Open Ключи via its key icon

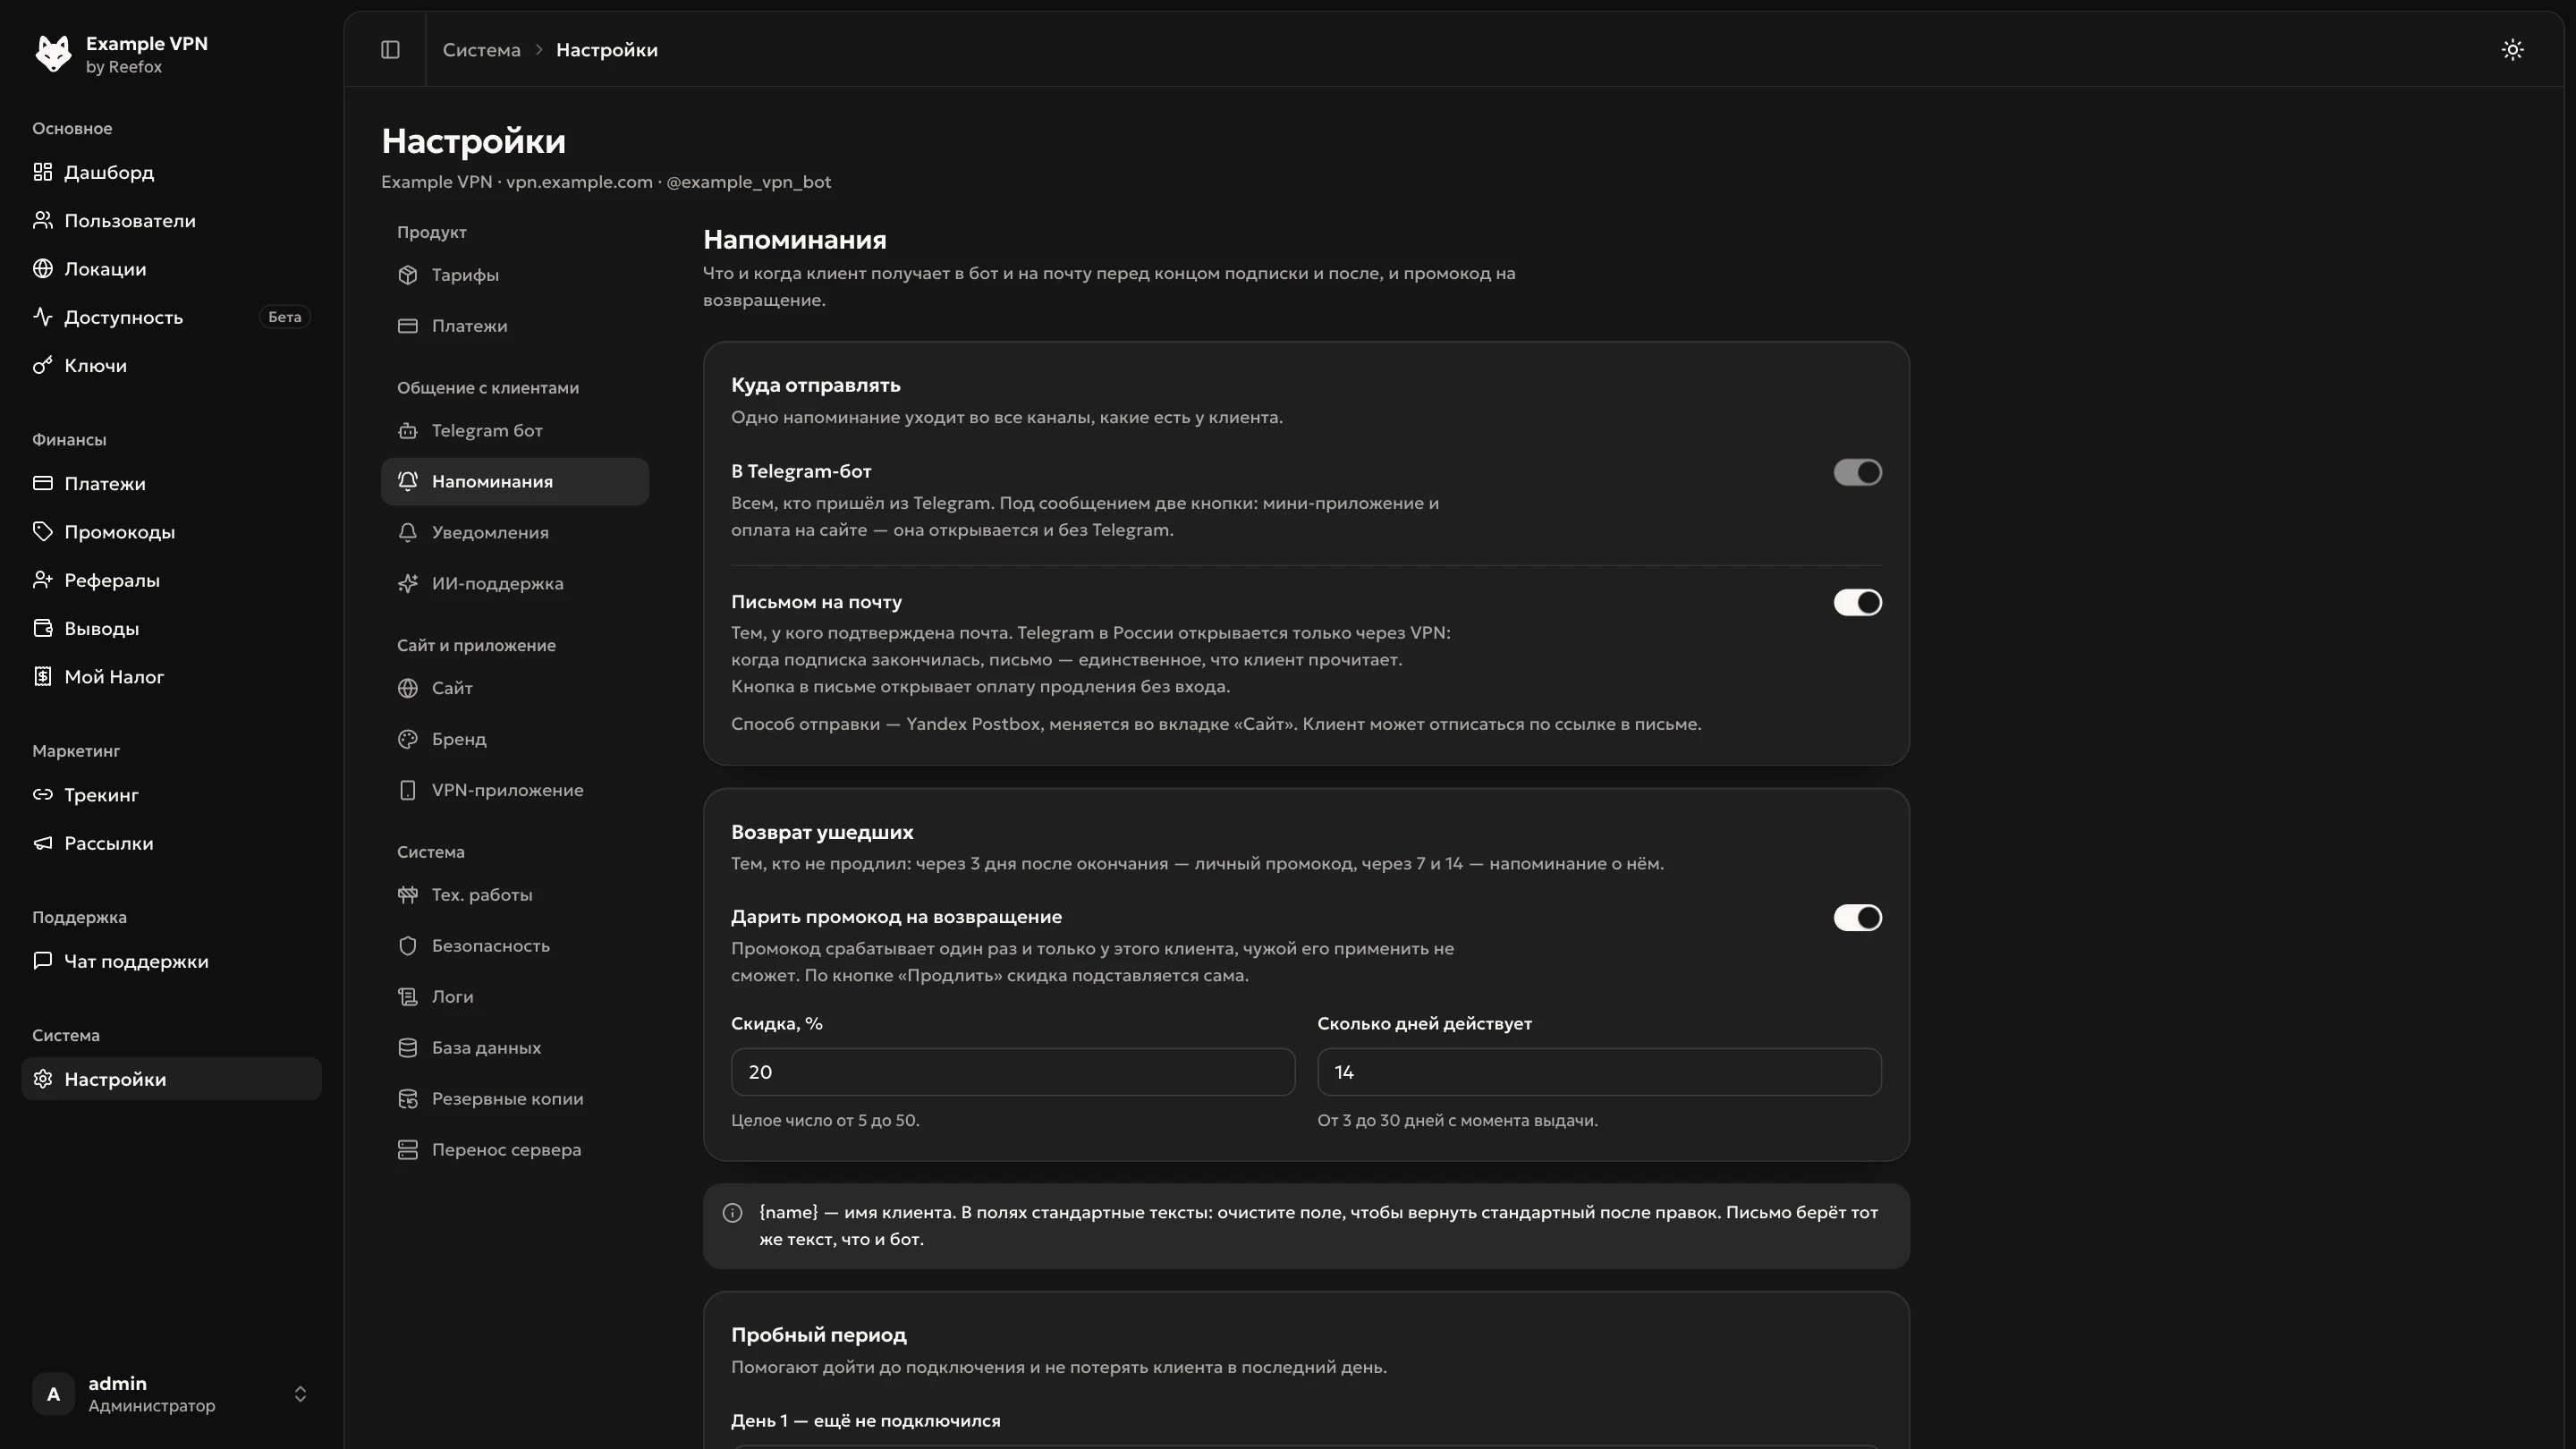click(42, 365)
